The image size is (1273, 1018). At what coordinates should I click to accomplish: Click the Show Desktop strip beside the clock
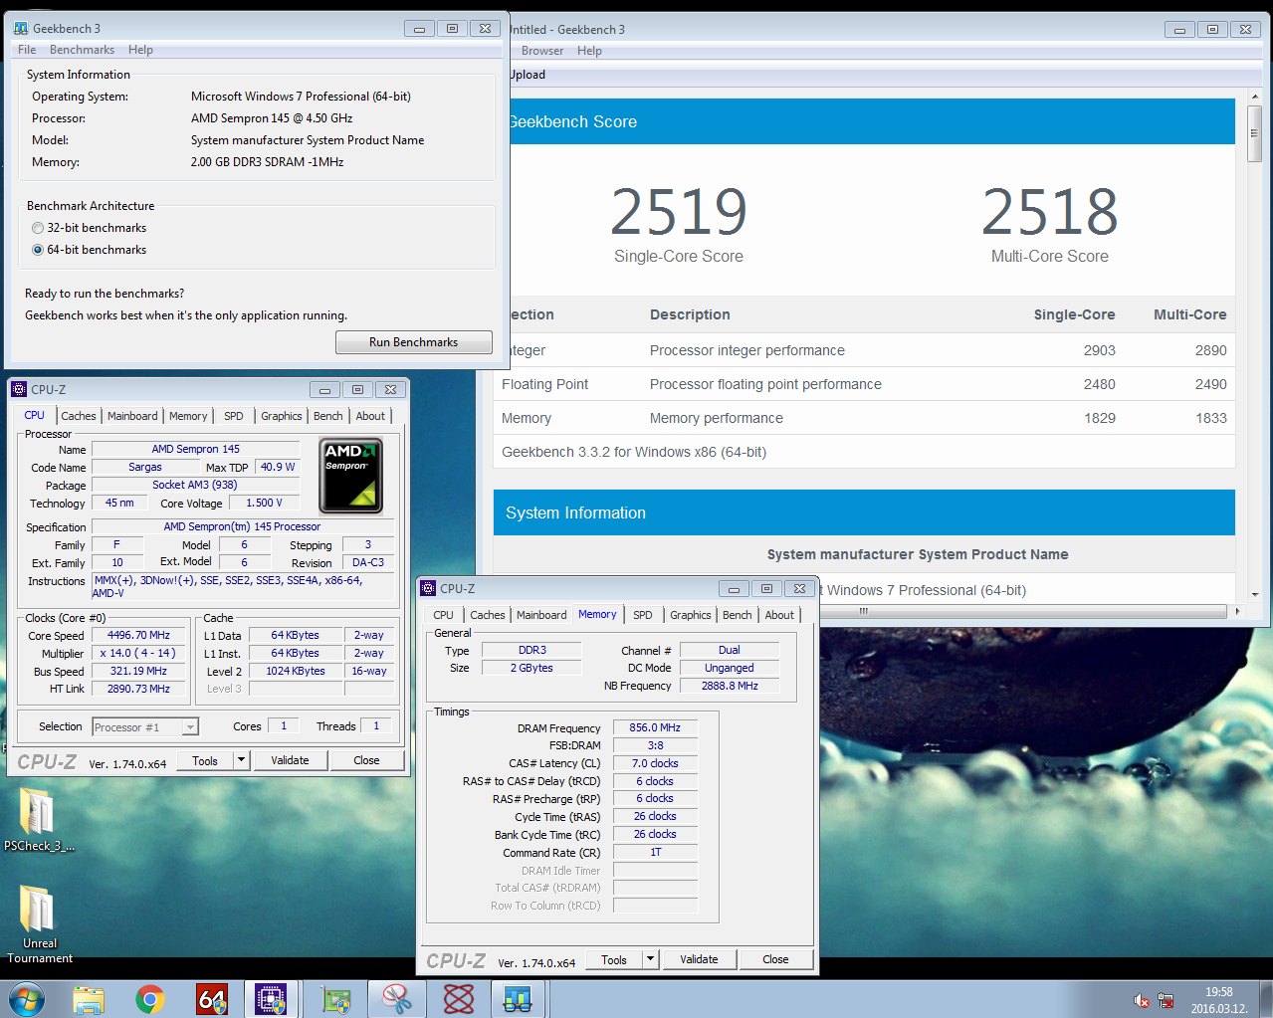[1266, 999]
